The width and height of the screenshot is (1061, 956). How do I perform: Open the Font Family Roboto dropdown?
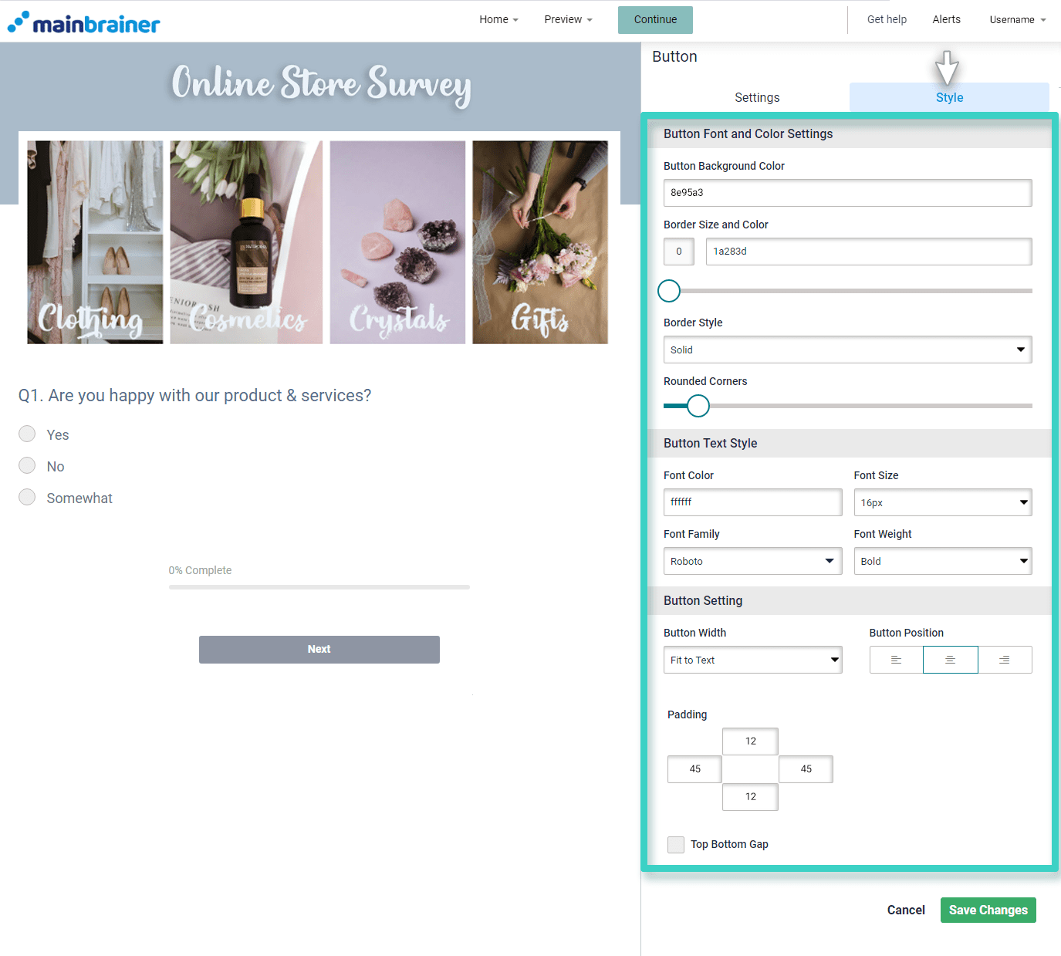[x=752, y=561]
